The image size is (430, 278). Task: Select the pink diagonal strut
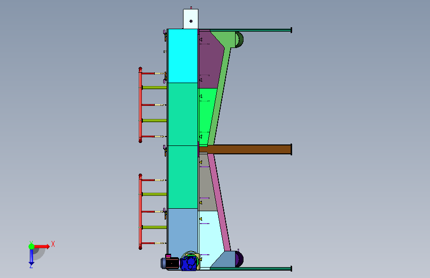(219, 202)
